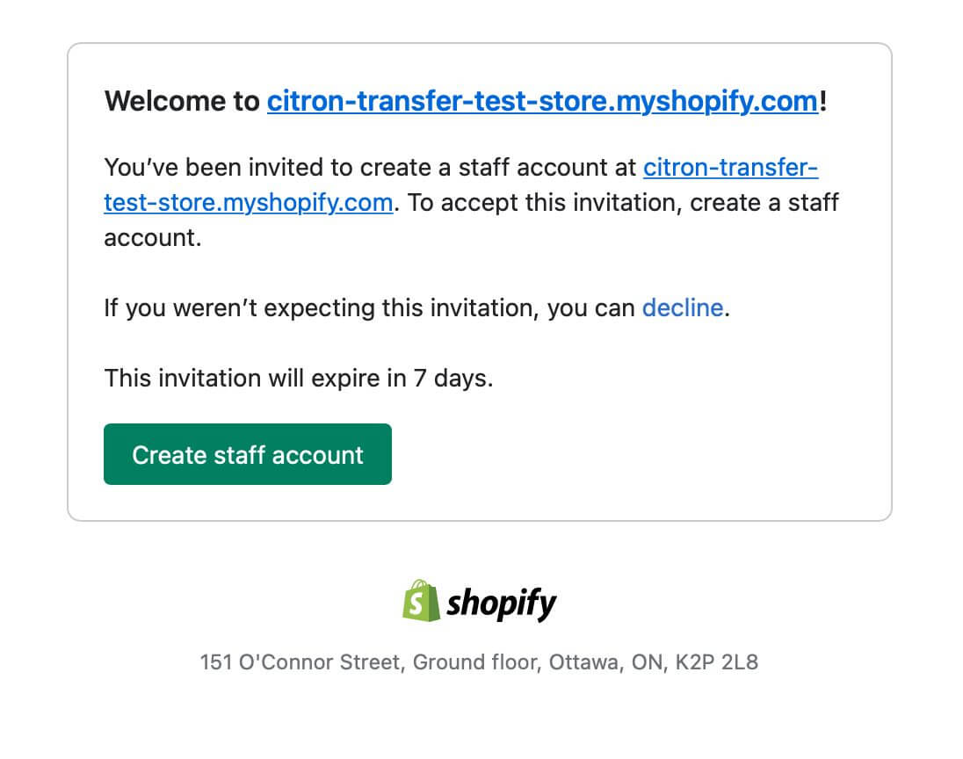The height and width of the screenshot is (759, 963).
Task: Click 'Ground floor' in the footer address
Action: (476, 662)
